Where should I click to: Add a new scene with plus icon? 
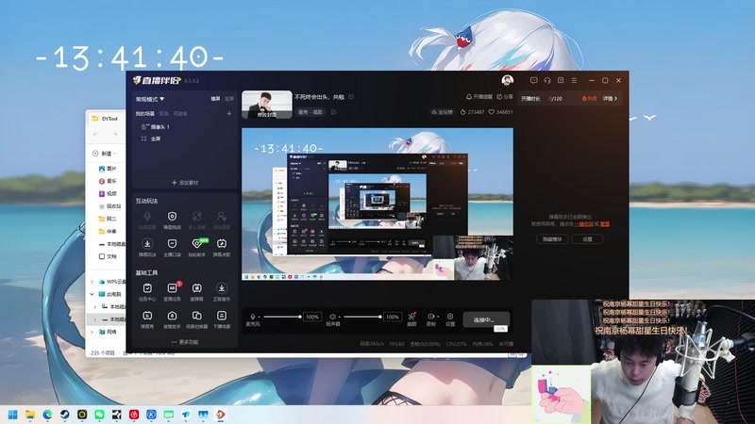pos(229,113)
